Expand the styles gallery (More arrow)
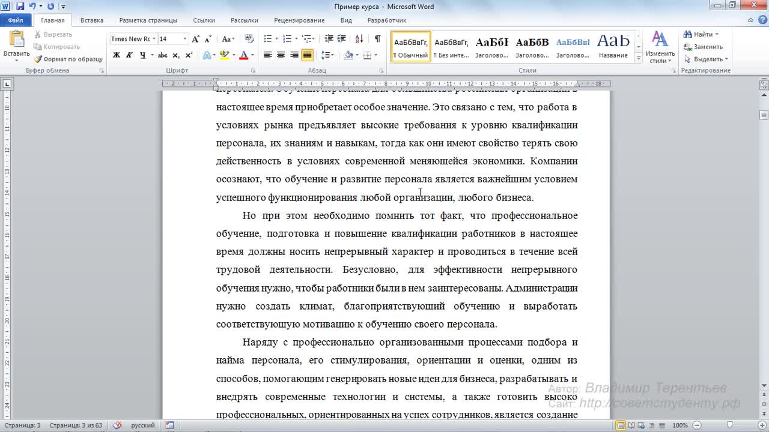Image resolution: width=769 pixels, height=432 pixels. (638, 58)
